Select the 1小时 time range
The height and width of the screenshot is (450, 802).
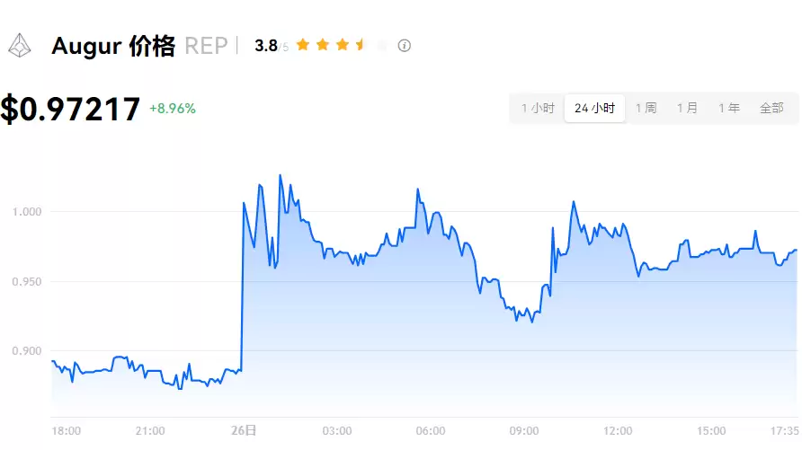click(x=538, y=108)
